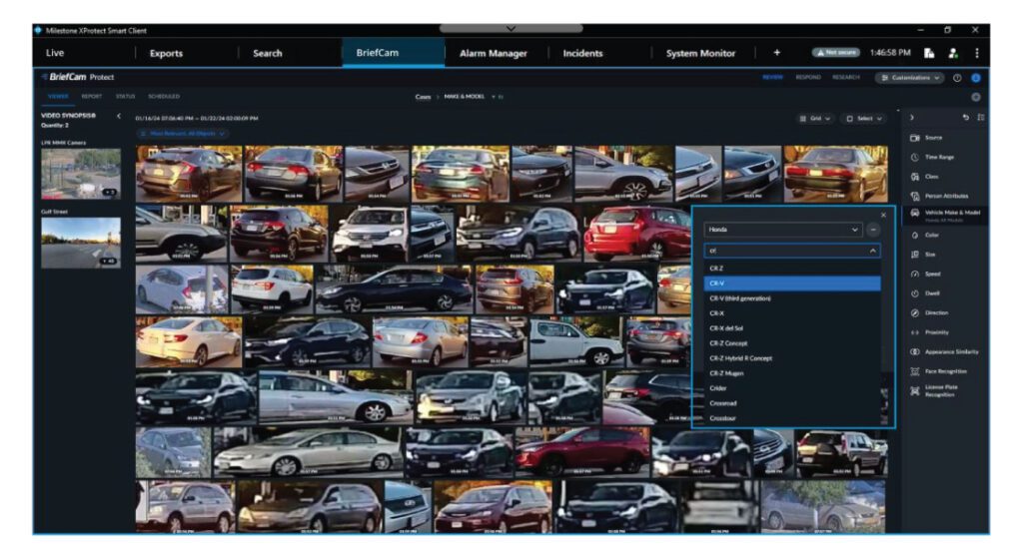The image size is (1023, 558).
Task: Open the XProtect user profile icon
Action: (x=953, y=53)
